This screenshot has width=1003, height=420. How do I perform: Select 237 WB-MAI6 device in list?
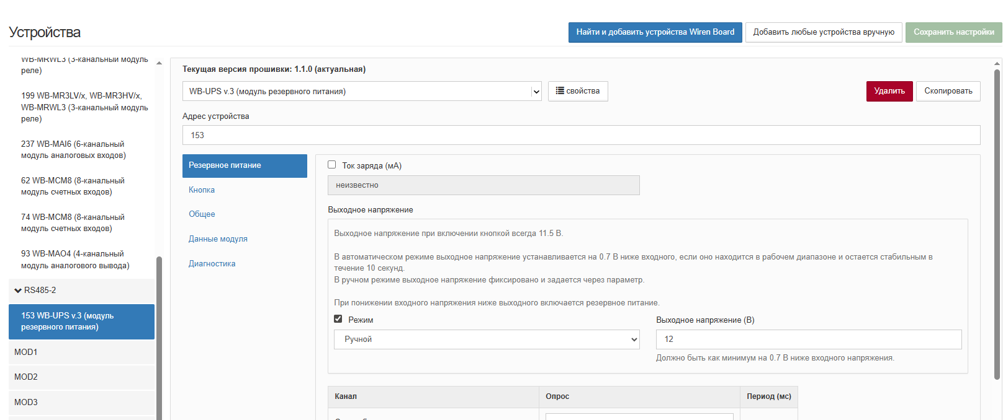click(73, 150)
